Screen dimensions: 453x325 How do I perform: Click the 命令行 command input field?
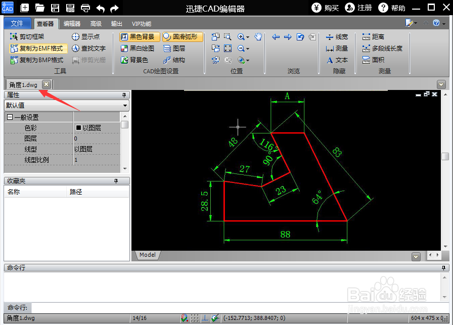click(x=240, y=308)
